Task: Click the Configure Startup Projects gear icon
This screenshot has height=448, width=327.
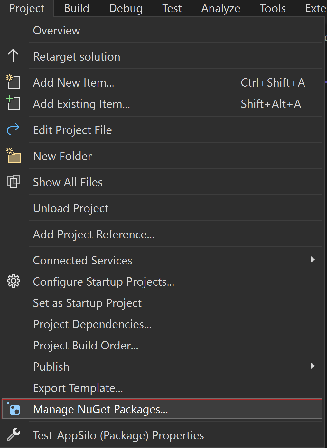Action: click(x=13, y=281)
